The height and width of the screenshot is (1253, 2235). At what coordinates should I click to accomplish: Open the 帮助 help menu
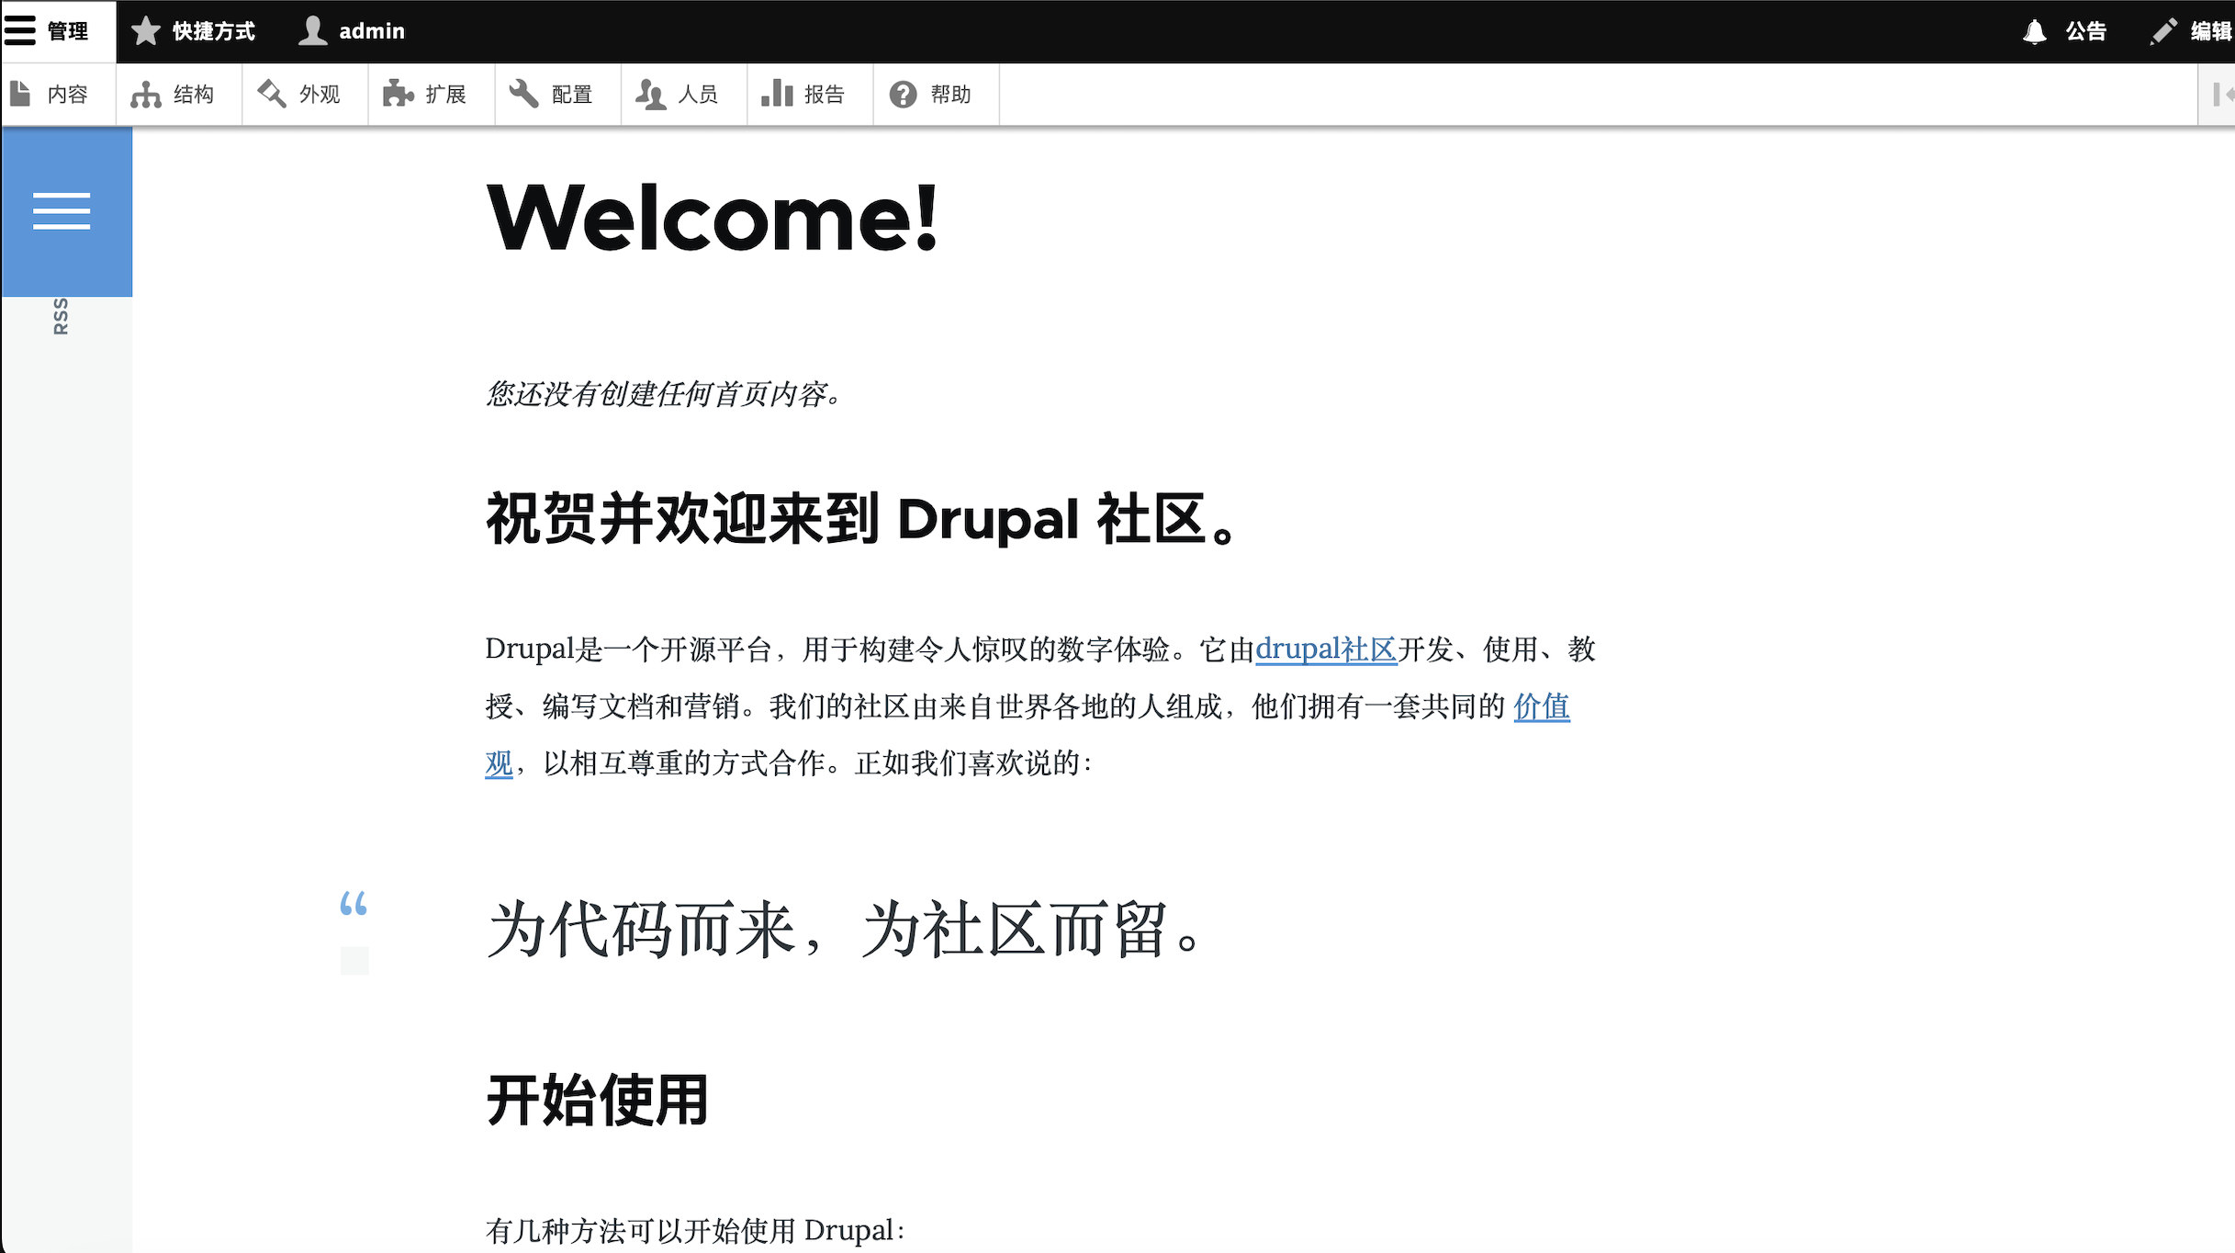point(936,94)
